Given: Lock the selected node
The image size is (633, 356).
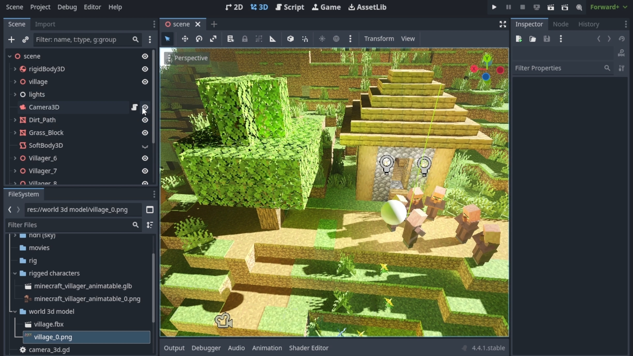Looking at the screenshot, I should pyautogui.click(x=245, y=39).
